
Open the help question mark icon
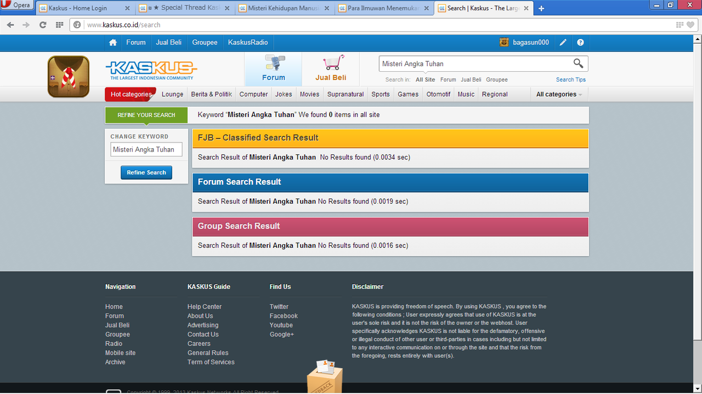pyautogui.click(x=580, y=42)
